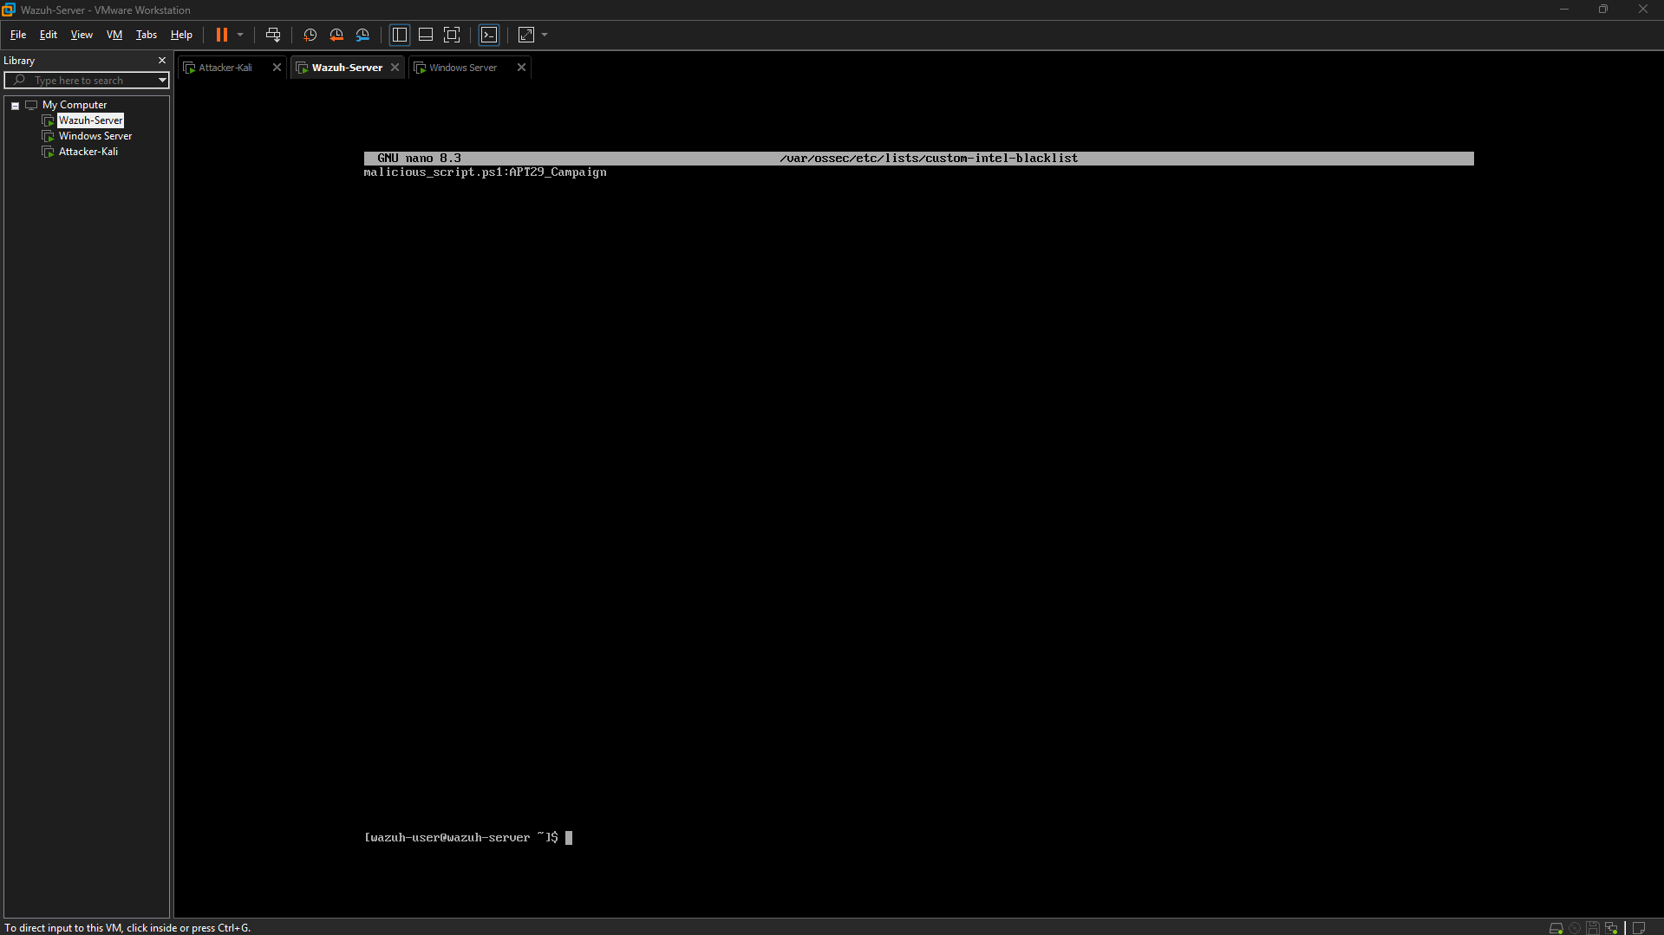Open the Edit menu
The width and height of the screenshot is (1664, 935).
49,35
